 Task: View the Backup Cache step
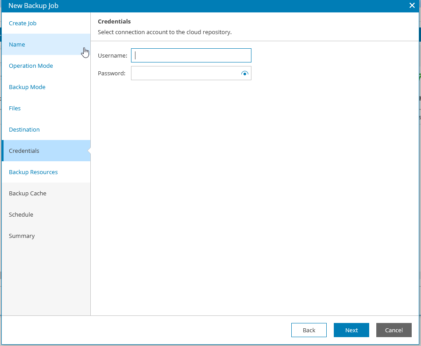27,193
